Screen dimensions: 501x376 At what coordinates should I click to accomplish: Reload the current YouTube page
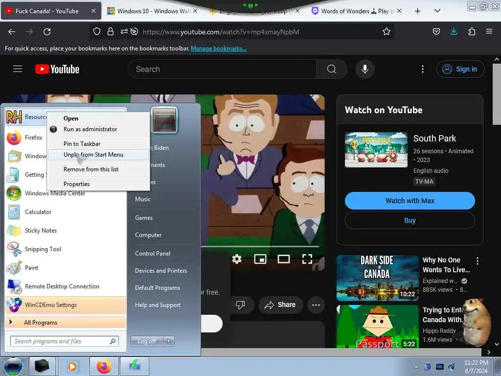47,32
